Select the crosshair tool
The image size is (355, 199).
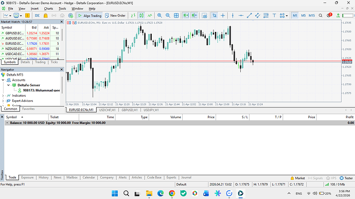pyautogui.click(x=223, y=15)
